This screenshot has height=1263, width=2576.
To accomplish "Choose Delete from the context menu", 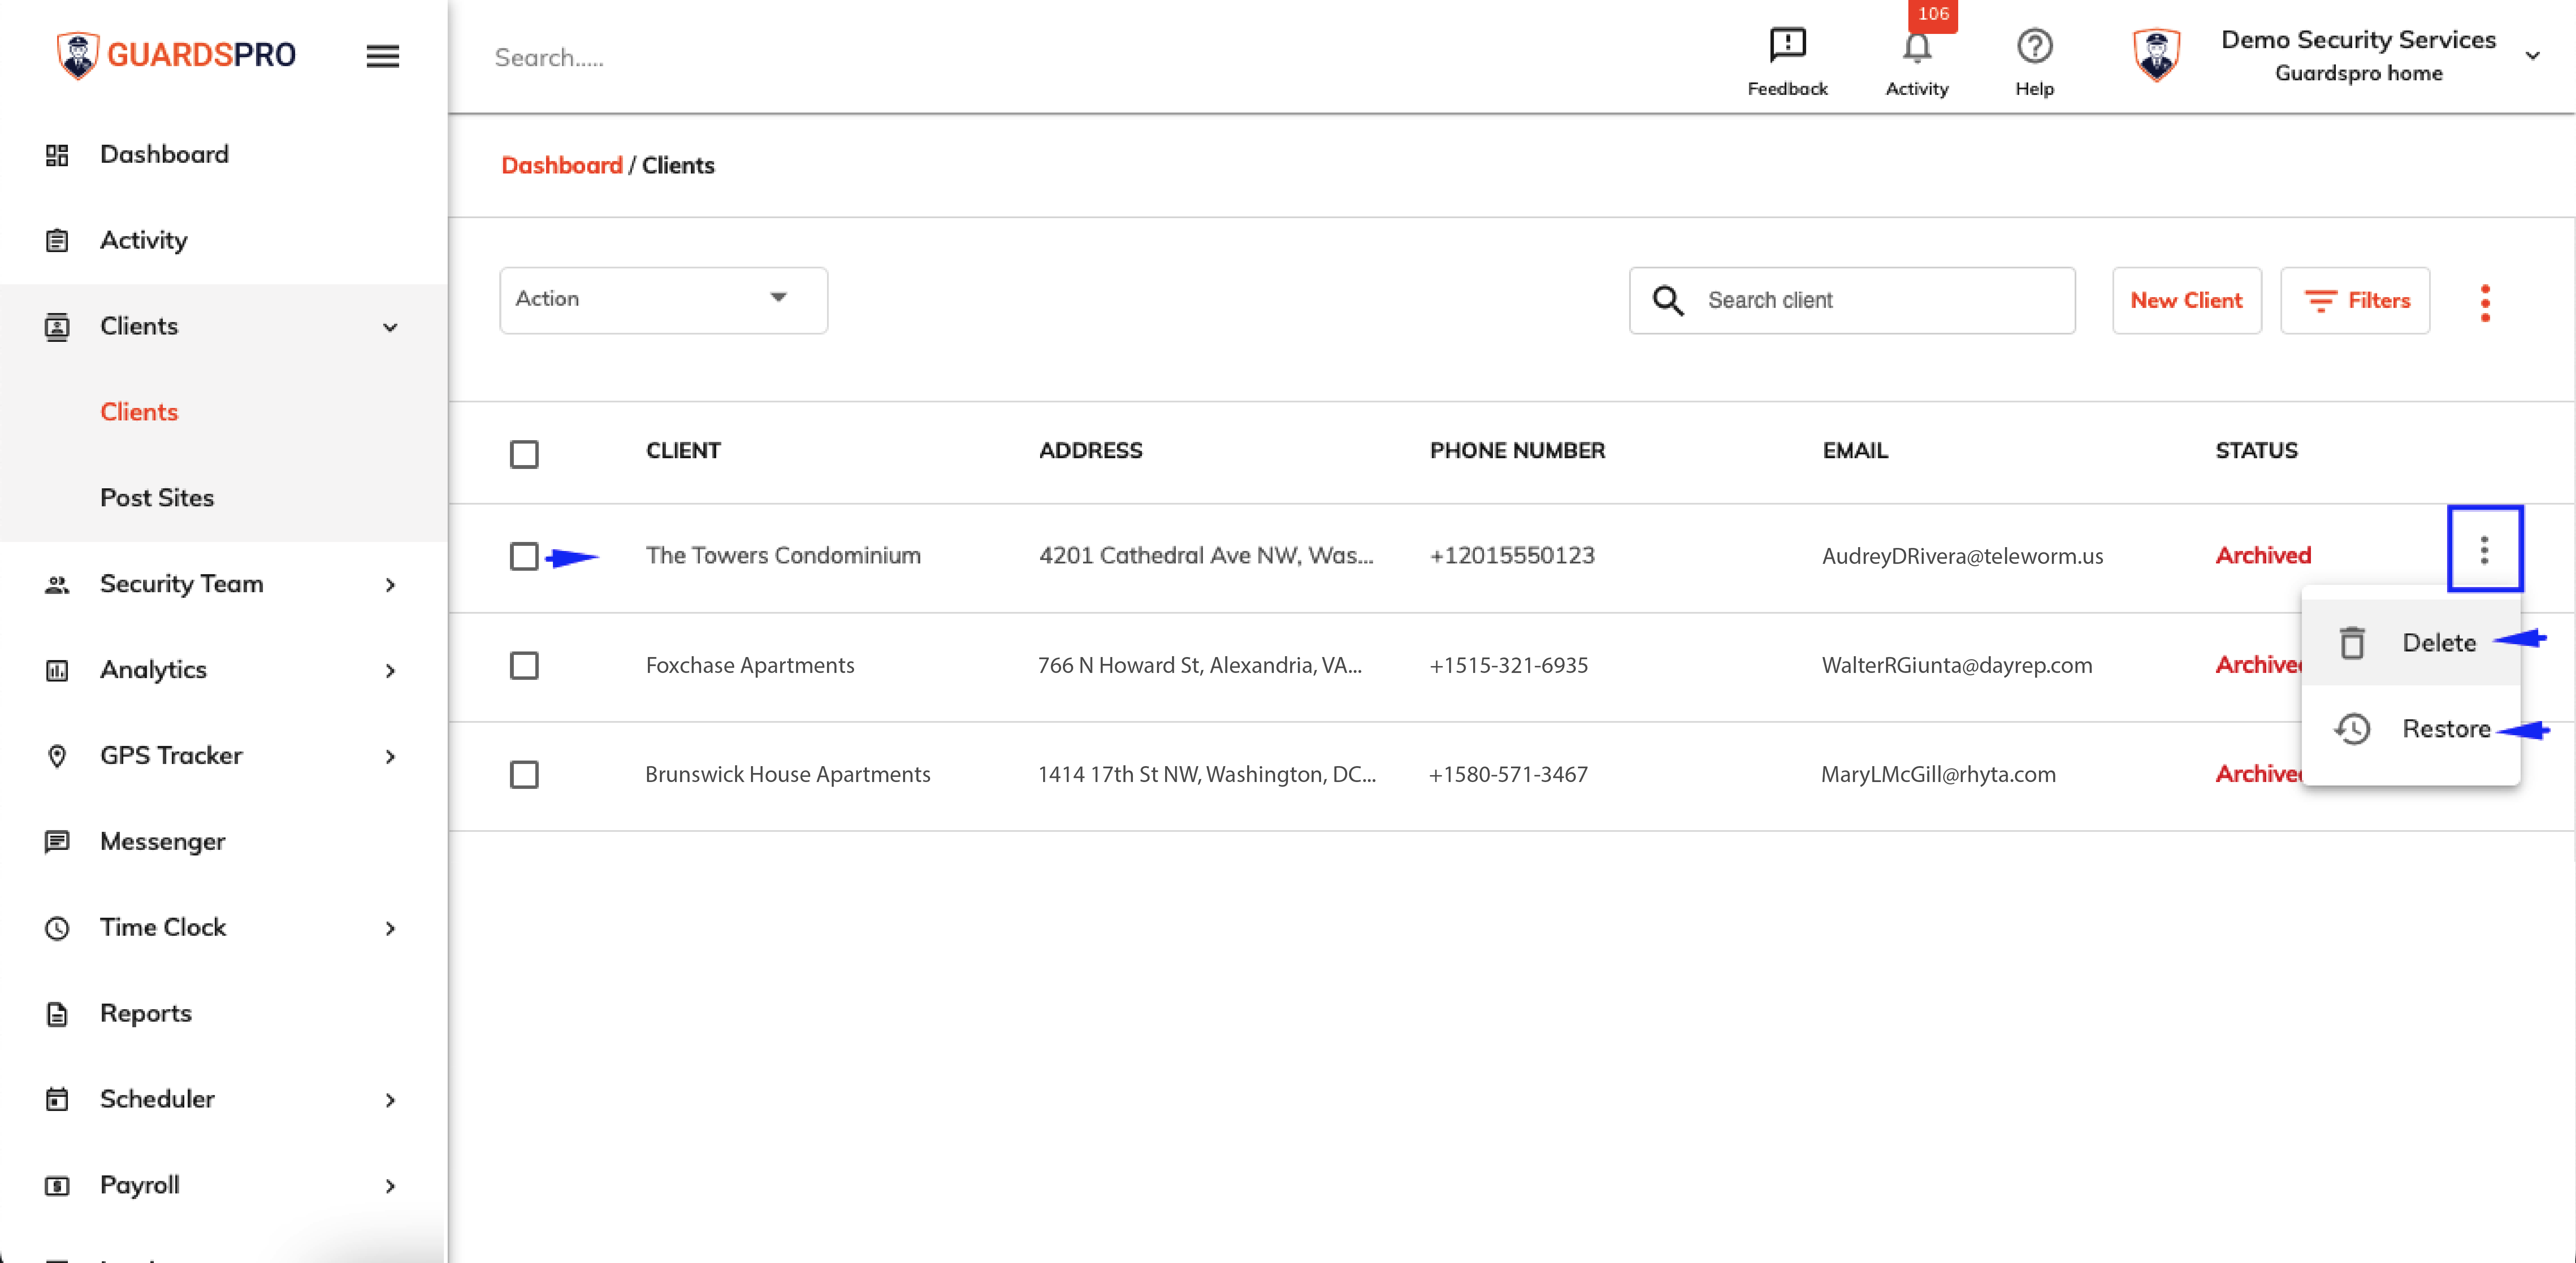I will (x=2410, y=642).
